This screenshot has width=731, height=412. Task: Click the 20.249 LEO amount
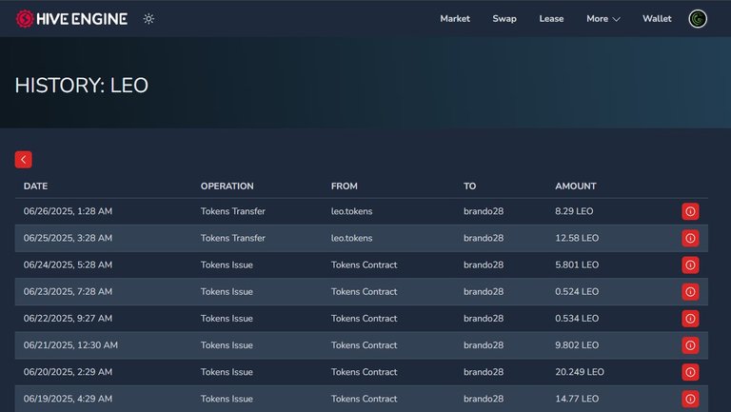(580, 372)
